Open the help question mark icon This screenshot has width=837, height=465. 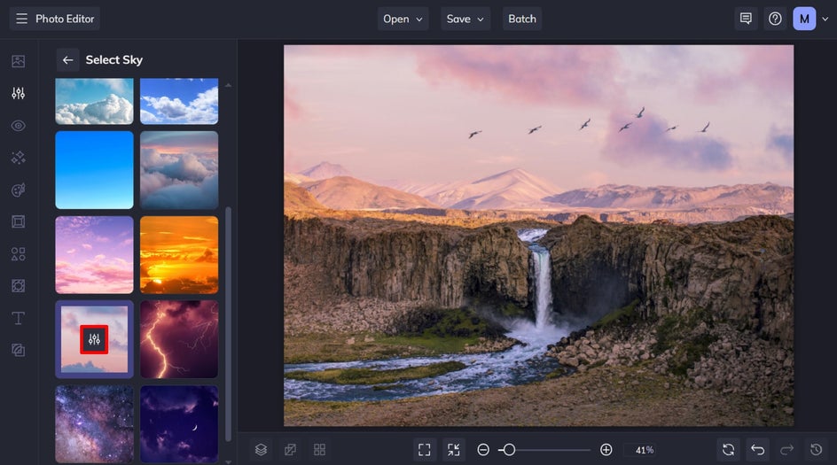[x=775, y=19]
